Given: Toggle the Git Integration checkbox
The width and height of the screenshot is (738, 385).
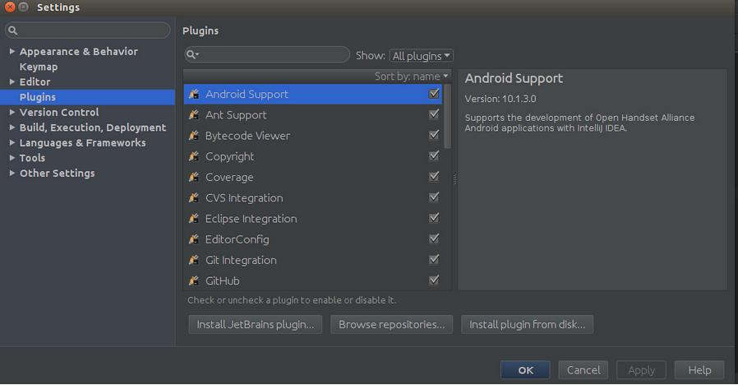Looking at the screenshot, I should 434,260.
